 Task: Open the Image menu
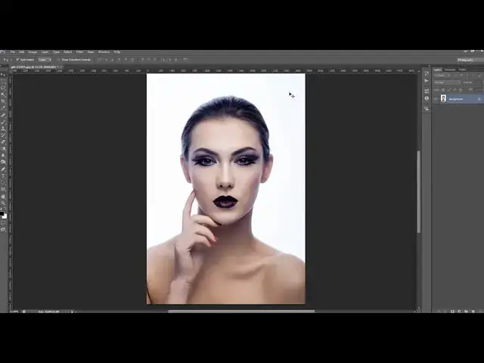coord(33,51)
